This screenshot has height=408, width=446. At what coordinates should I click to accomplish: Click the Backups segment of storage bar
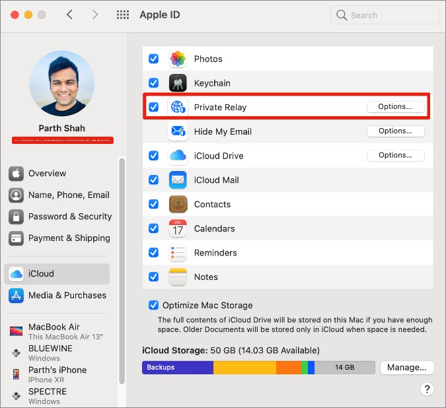tap(177, 368)
